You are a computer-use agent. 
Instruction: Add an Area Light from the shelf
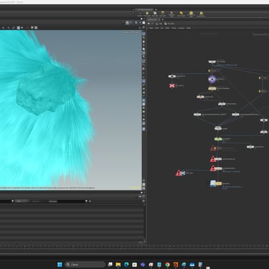click(162, 14)
